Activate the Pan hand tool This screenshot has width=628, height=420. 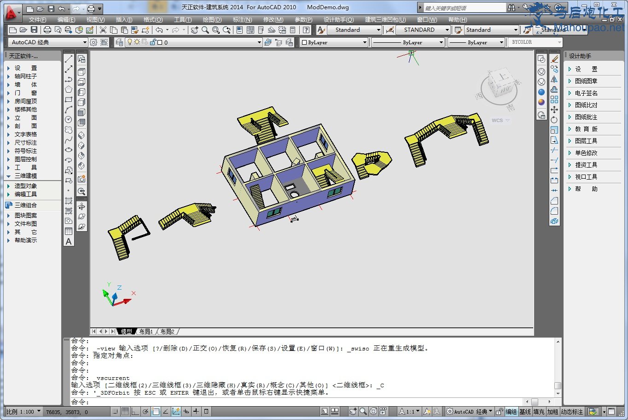point(195,30)
